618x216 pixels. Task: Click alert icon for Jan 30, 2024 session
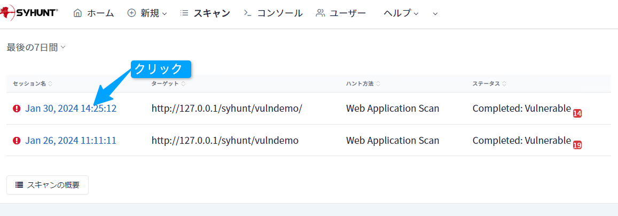(x=17, y=109)
